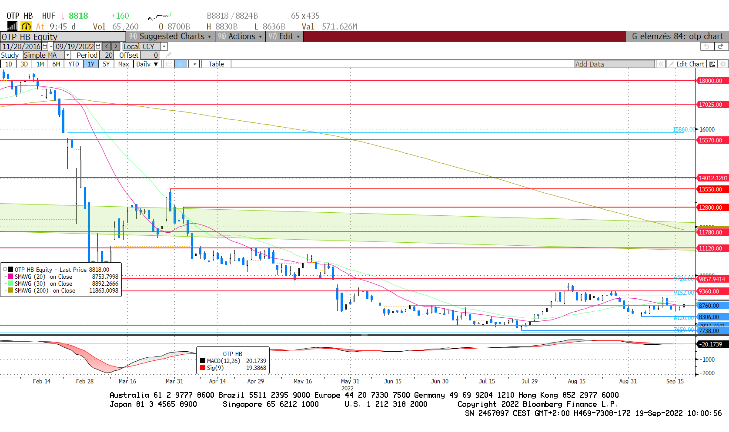This screenshot has width=729, height=432.
Task: Open the start date calendar picker
Action: click(x=45, y=46)
